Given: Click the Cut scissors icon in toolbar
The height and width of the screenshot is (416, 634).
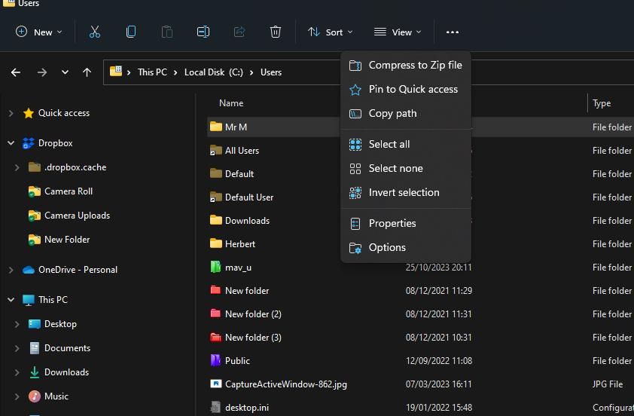Looking at the screenshot, I should pos(94,32).
